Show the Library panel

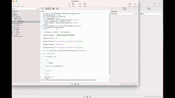click(130, 5)
